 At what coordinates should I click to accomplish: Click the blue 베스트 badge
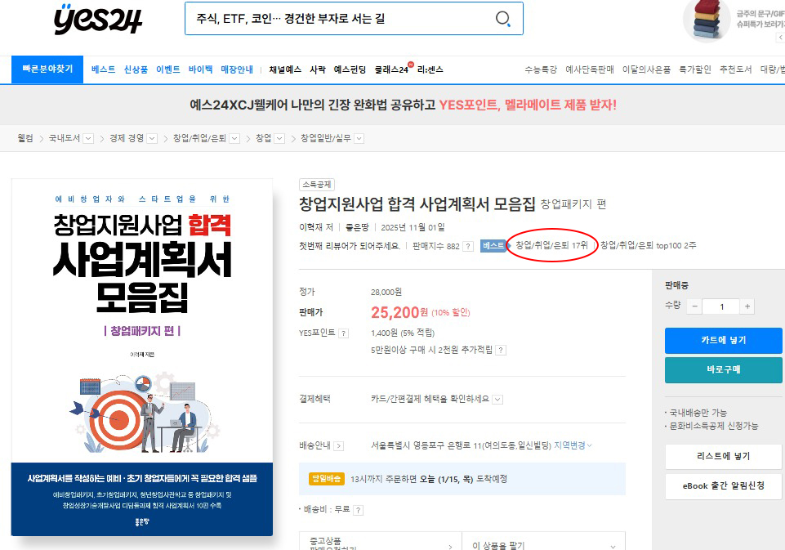[x=493, y=246]
